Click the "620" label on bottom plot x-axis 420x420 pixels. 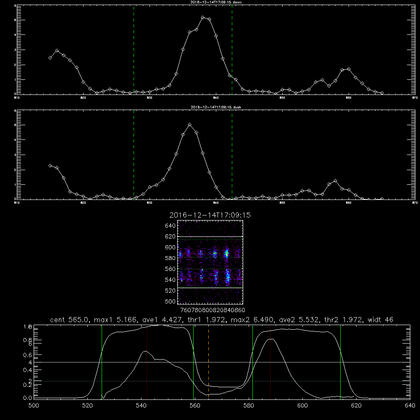(x=356, y=406)
